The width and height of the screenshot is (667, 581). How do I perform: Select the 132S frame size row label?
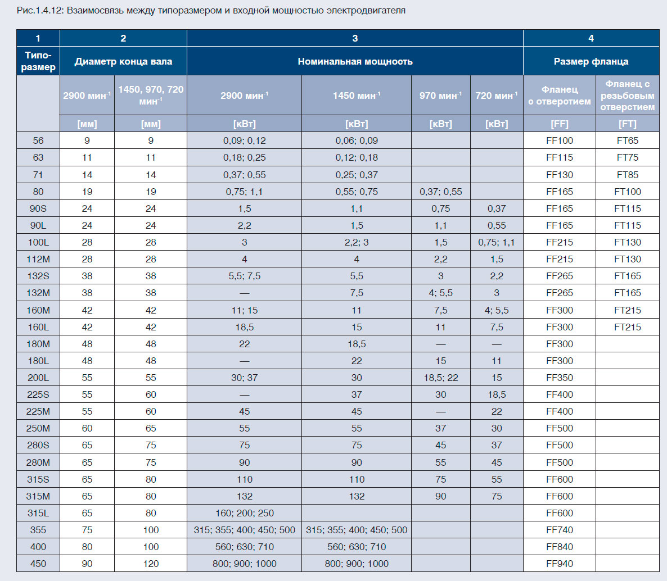coord(38,276)
